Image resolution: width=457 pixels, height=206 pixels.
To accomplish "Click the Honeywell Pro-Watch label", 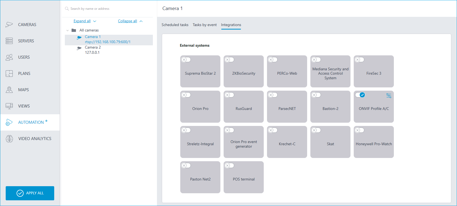I will coord(374,144).
